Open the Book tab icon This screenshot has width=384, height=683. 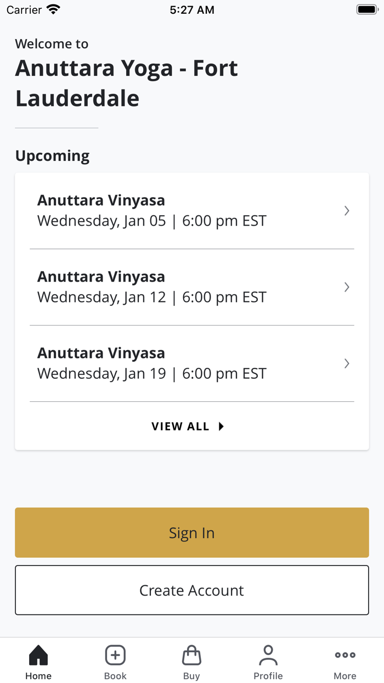(x=115, y=654)
